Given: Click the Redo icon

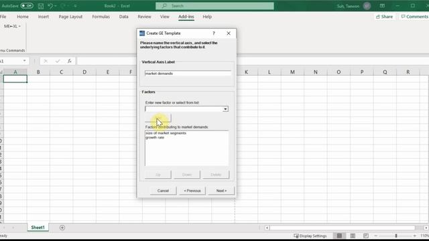Looking at the screenshot, I should pos(63,6).
